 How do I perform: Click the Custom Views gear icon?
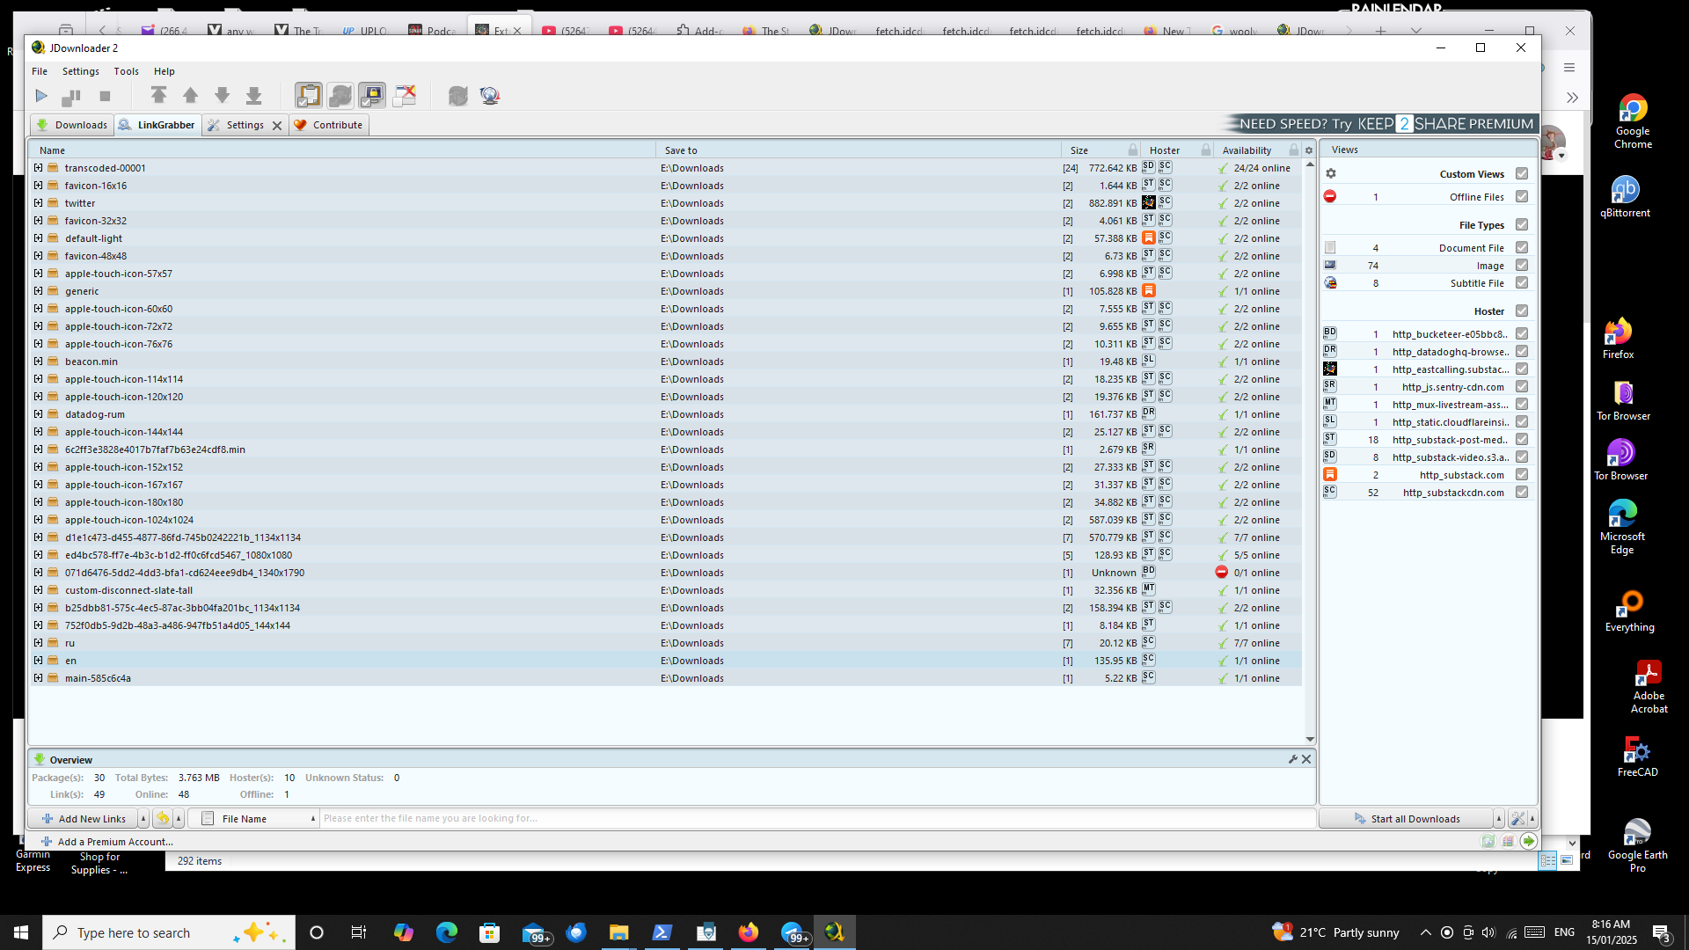[x=1331, y=174]
